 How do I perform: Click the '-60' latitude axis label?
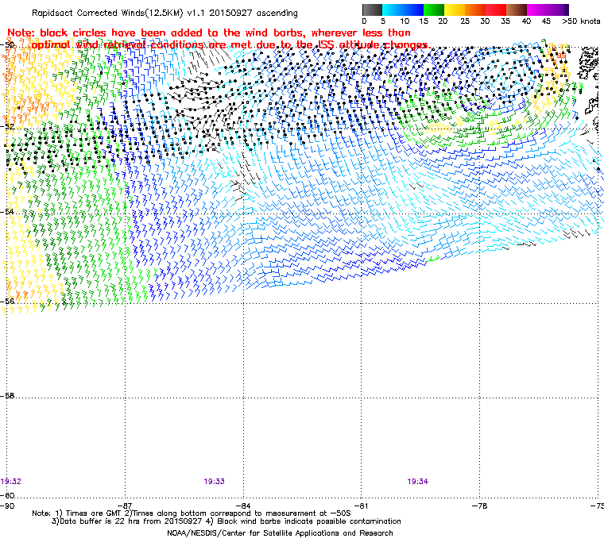8,495
